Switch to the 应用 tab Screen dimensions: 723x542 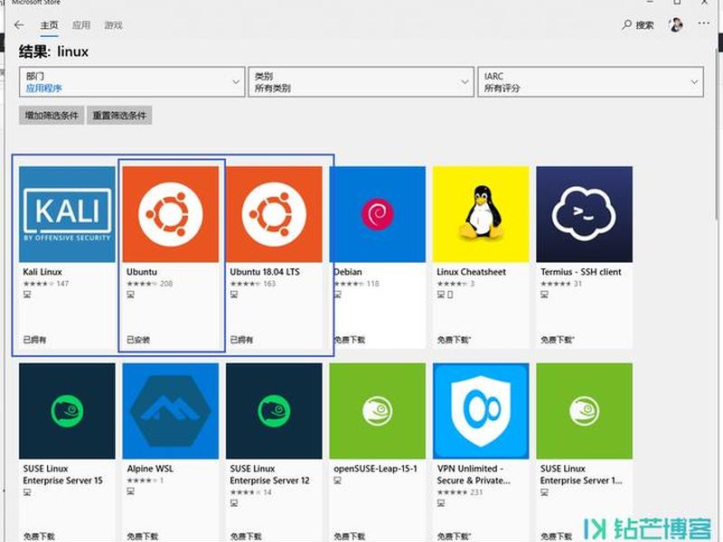[81, 25]
